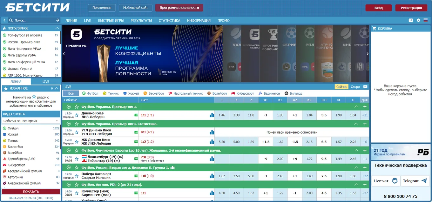Filter live events by Киберспорт
This screenshot has width=432, height=202.
[243, 93]
